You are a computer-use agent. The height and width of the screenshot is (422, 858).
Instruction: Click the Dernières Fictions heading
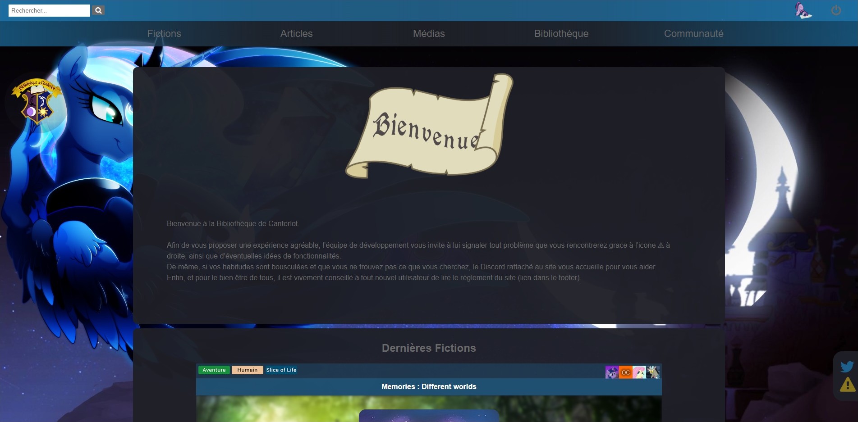click(x=429, y=348)
